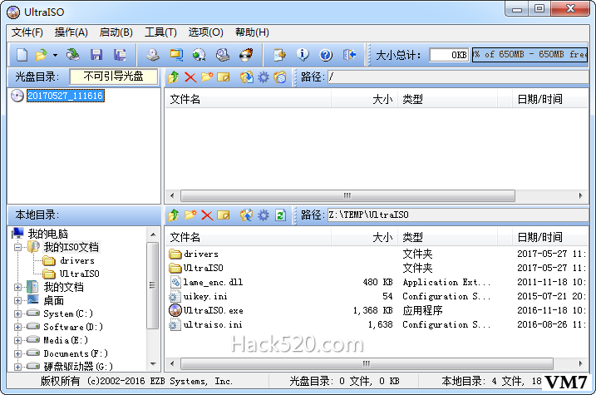Click the Save floppy disk icon

click(x=96, y=55)
